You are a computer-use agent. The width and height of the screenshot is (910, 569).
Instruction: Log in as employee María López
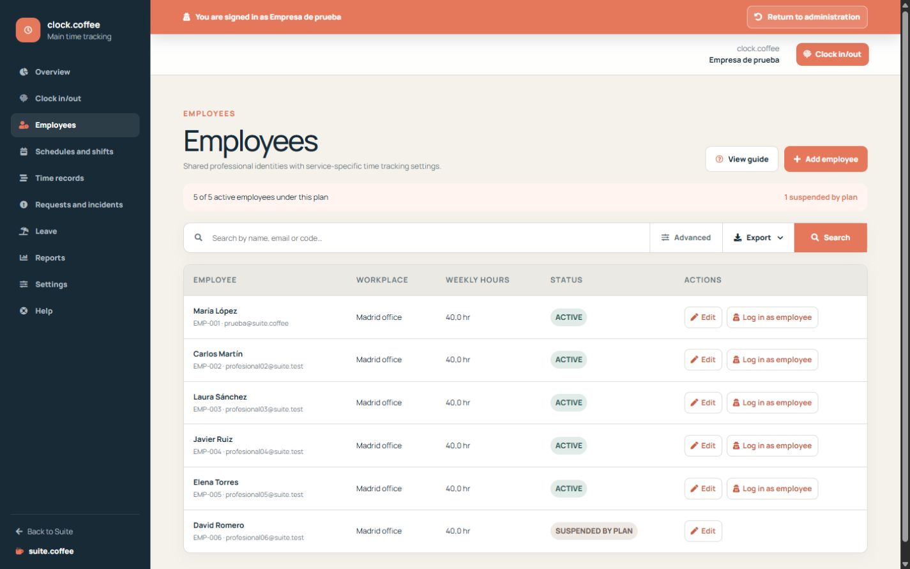click(772, 317)
